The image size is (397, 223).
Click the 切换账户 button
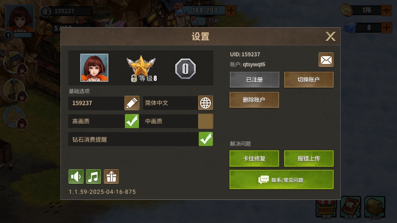[309, 80]
